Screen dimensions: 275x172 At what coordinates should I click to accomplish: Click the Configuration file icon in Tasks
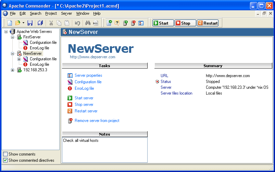click(x=70, y=82)
